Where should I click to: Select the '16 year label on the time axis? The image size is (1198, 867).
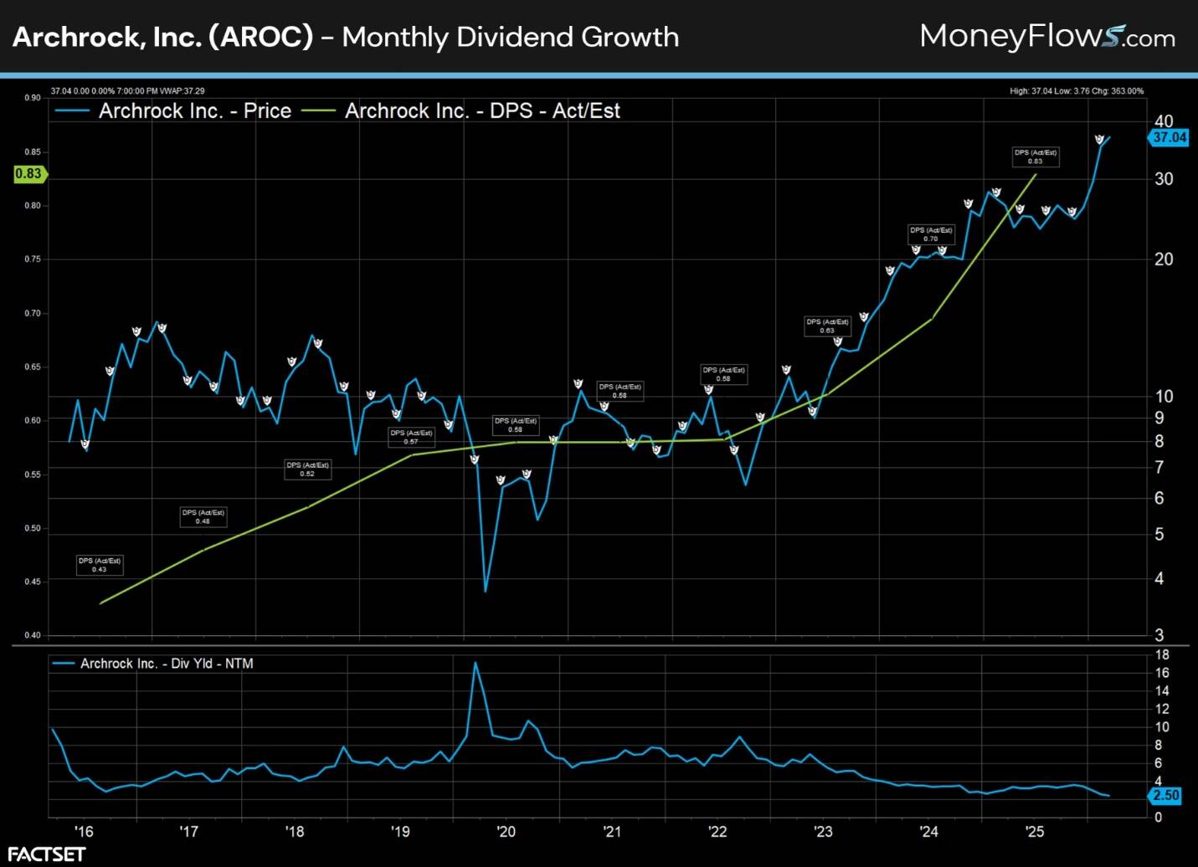tap(84, 831)
